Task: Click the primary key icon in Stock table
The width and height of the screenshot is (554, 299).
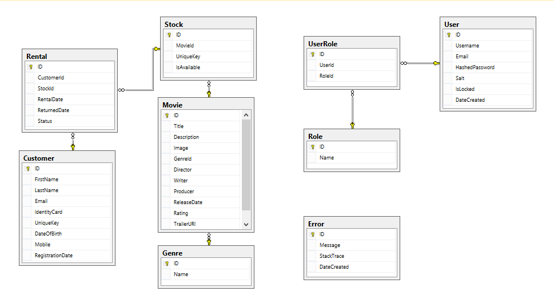Action: click(x=169, y=35)
